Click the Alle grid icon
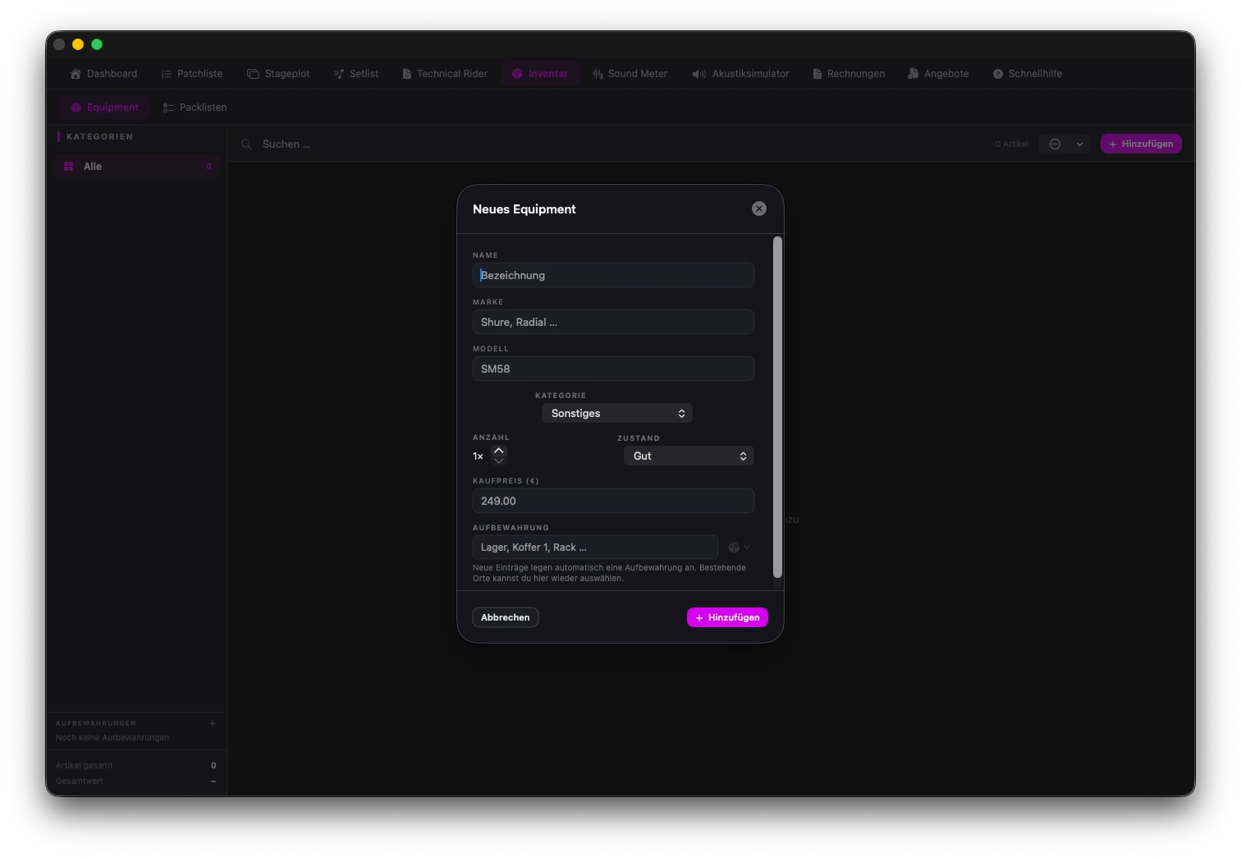Viewport: 1241px width, 857px height. click(69, 167)
